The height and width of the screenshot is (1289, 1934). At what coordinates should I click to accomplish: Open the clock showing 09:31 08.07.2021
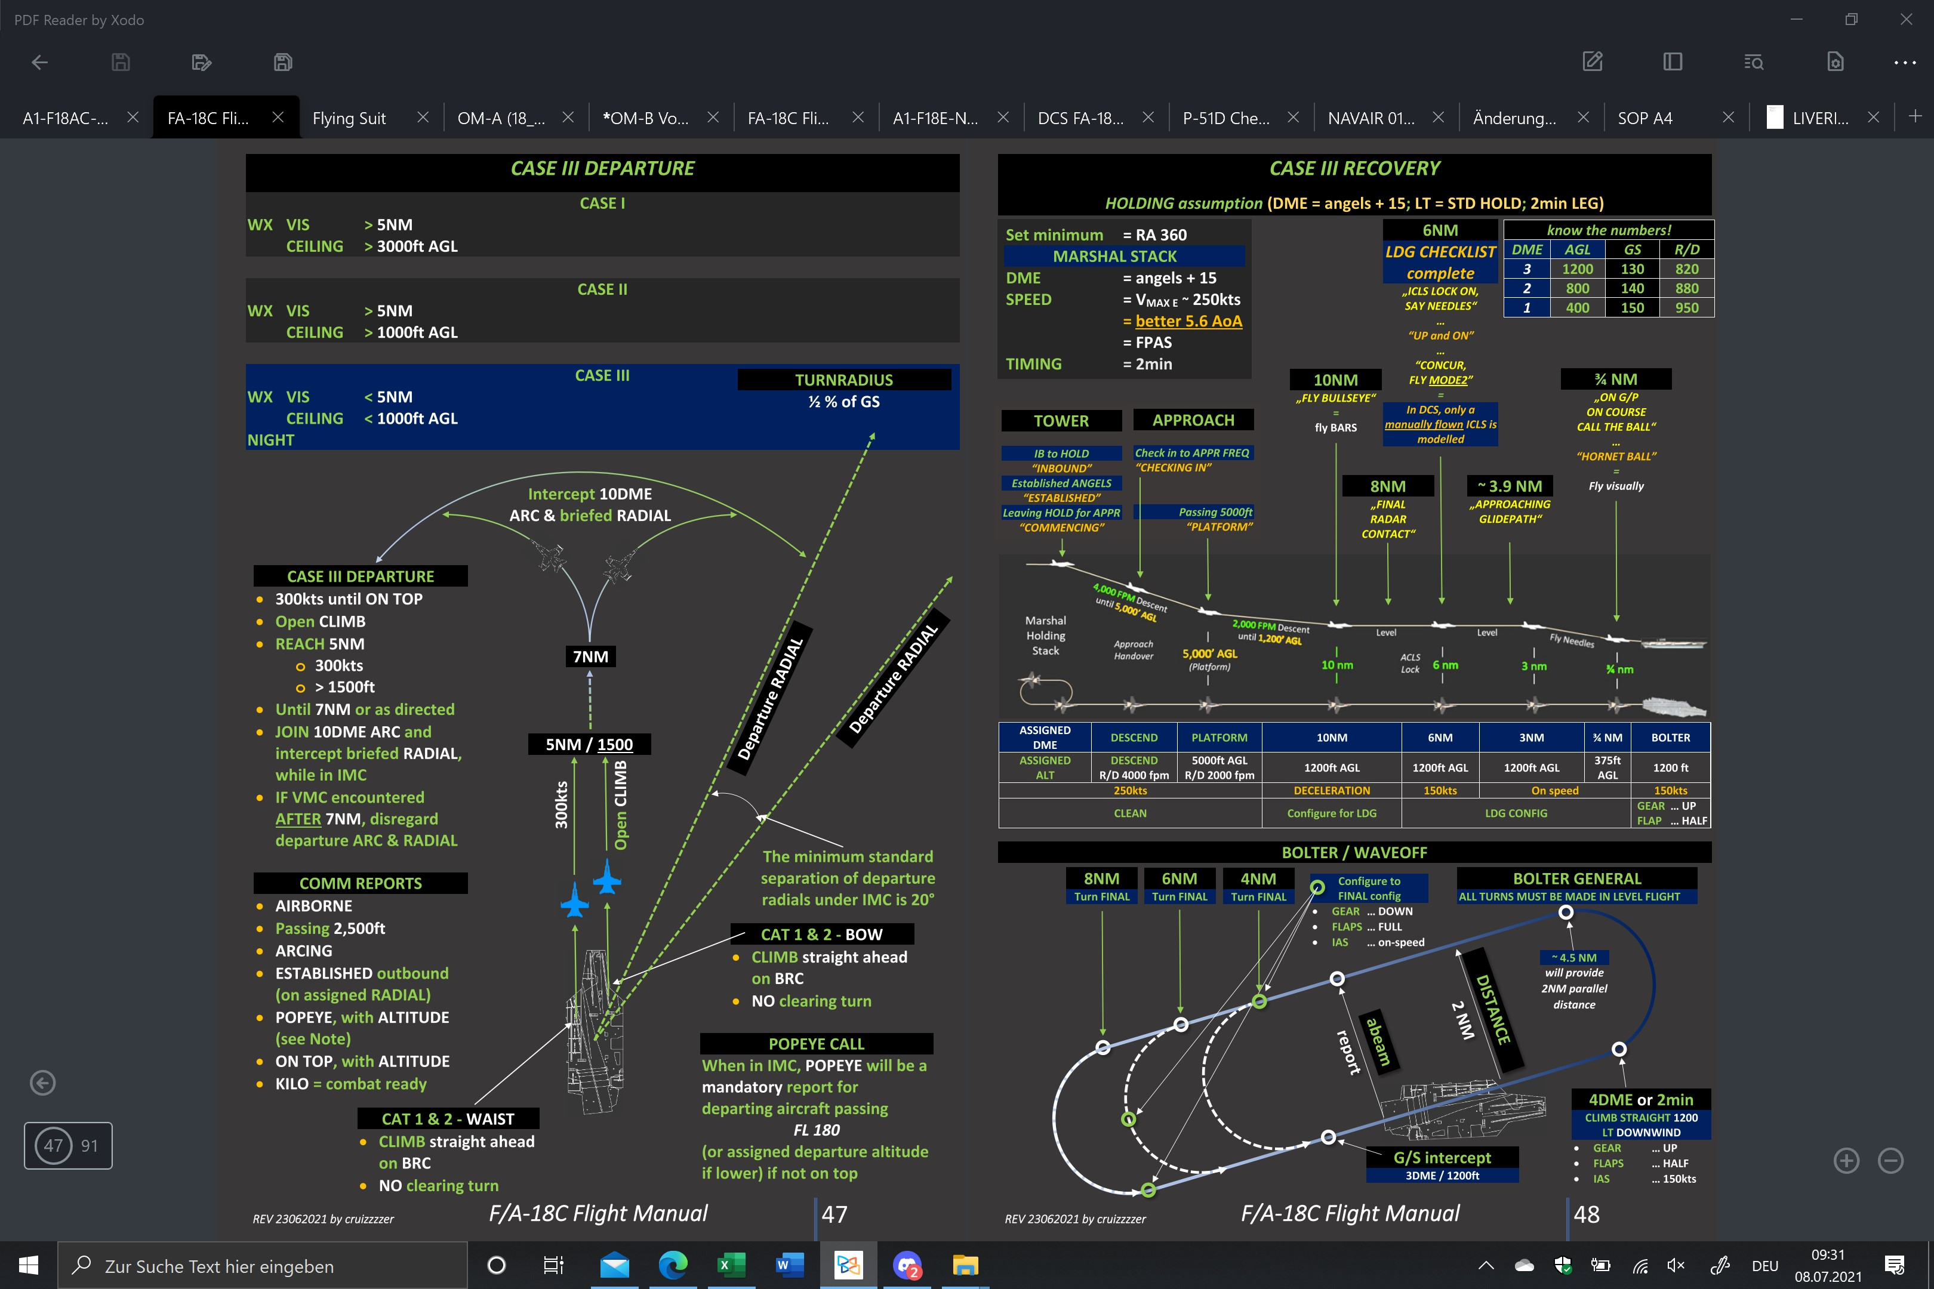(x=1828, y=1266)
